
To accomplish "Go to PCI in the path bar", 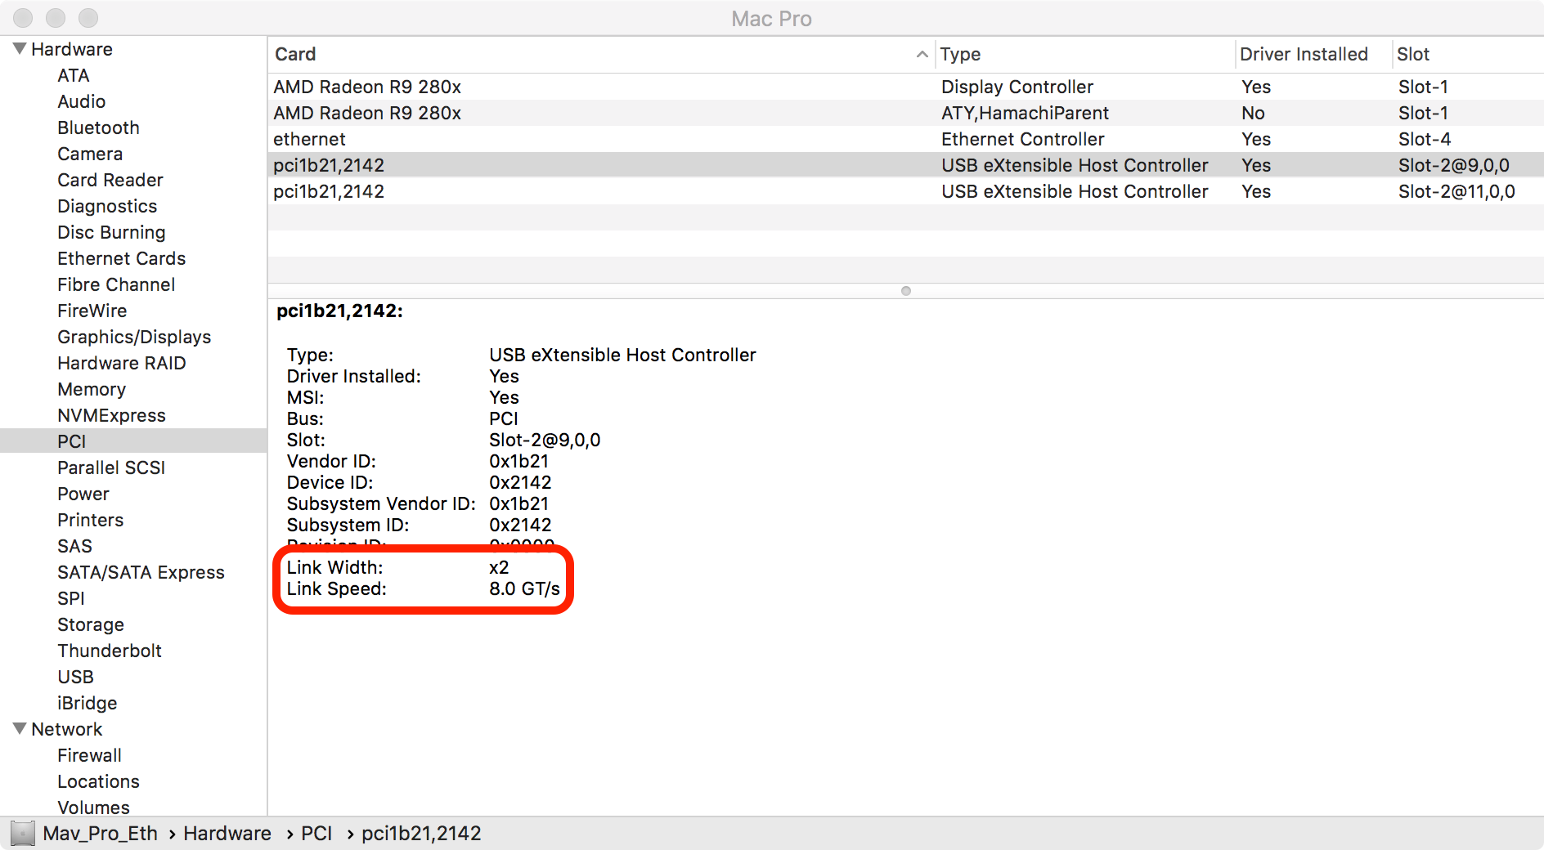I will 316,834.
